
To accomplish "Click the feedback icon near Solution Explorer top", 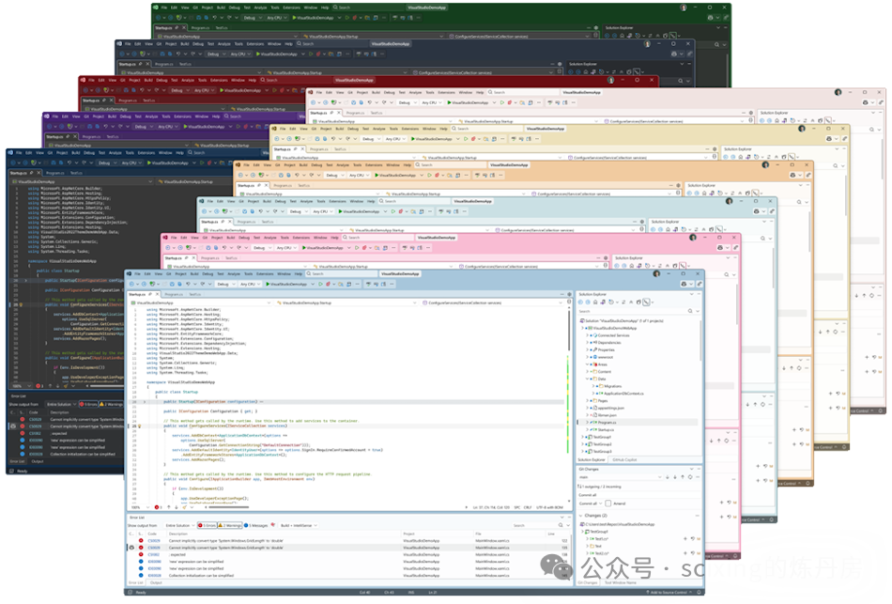I will 684,285.
